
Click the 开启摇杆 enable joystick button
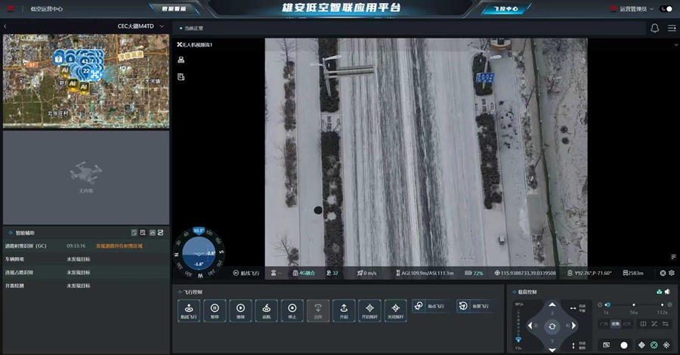point(369,309)
